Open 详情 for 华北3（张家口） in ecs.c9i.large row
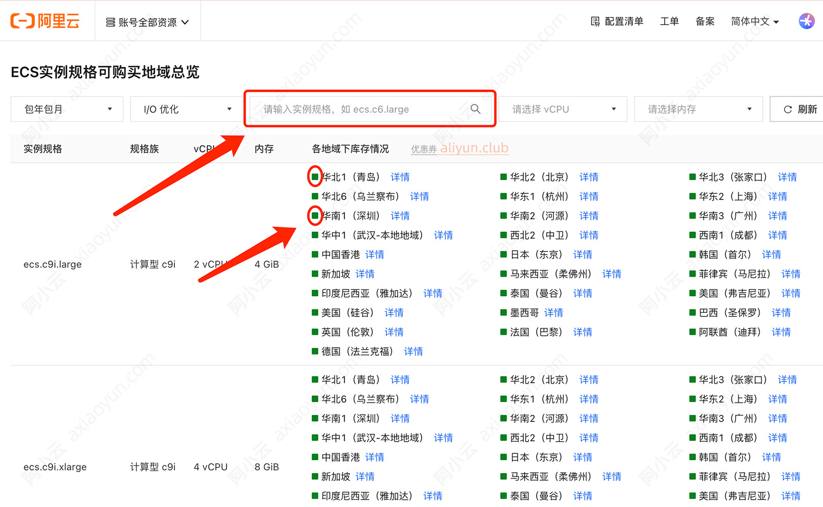 click(x=788, y=177)
